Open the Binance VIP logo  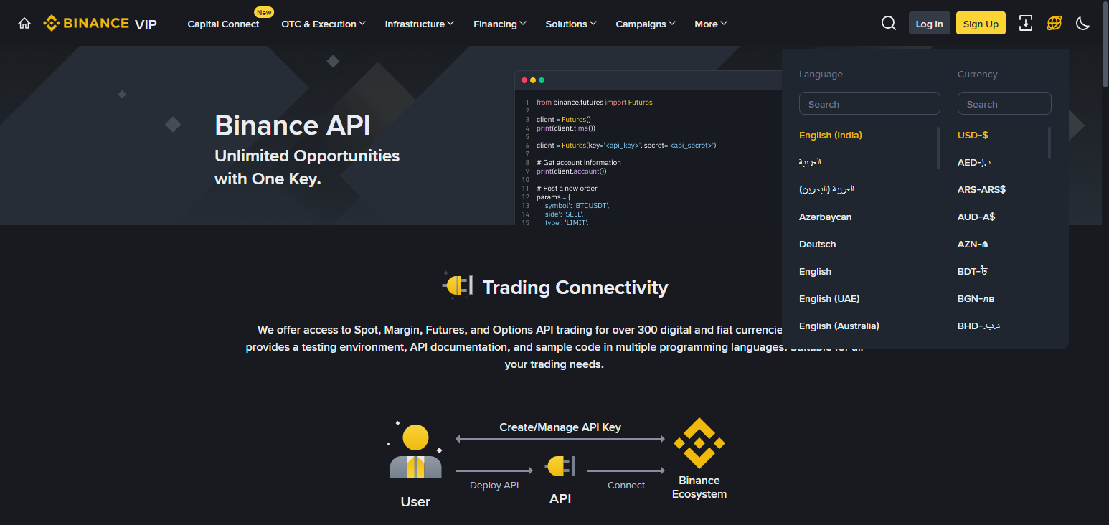tap(100, 24)
